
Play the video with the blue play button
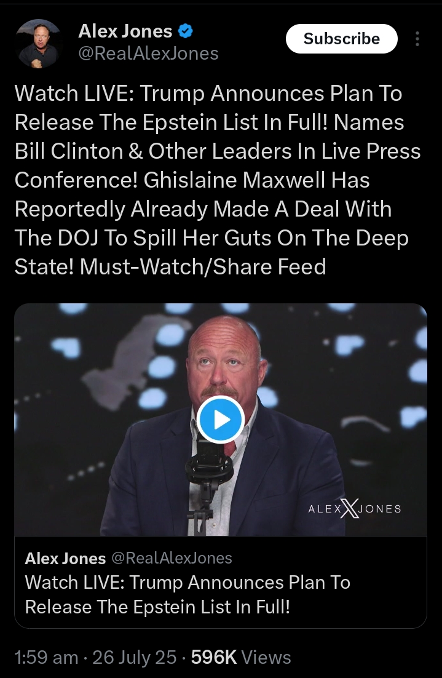point(221,420)
